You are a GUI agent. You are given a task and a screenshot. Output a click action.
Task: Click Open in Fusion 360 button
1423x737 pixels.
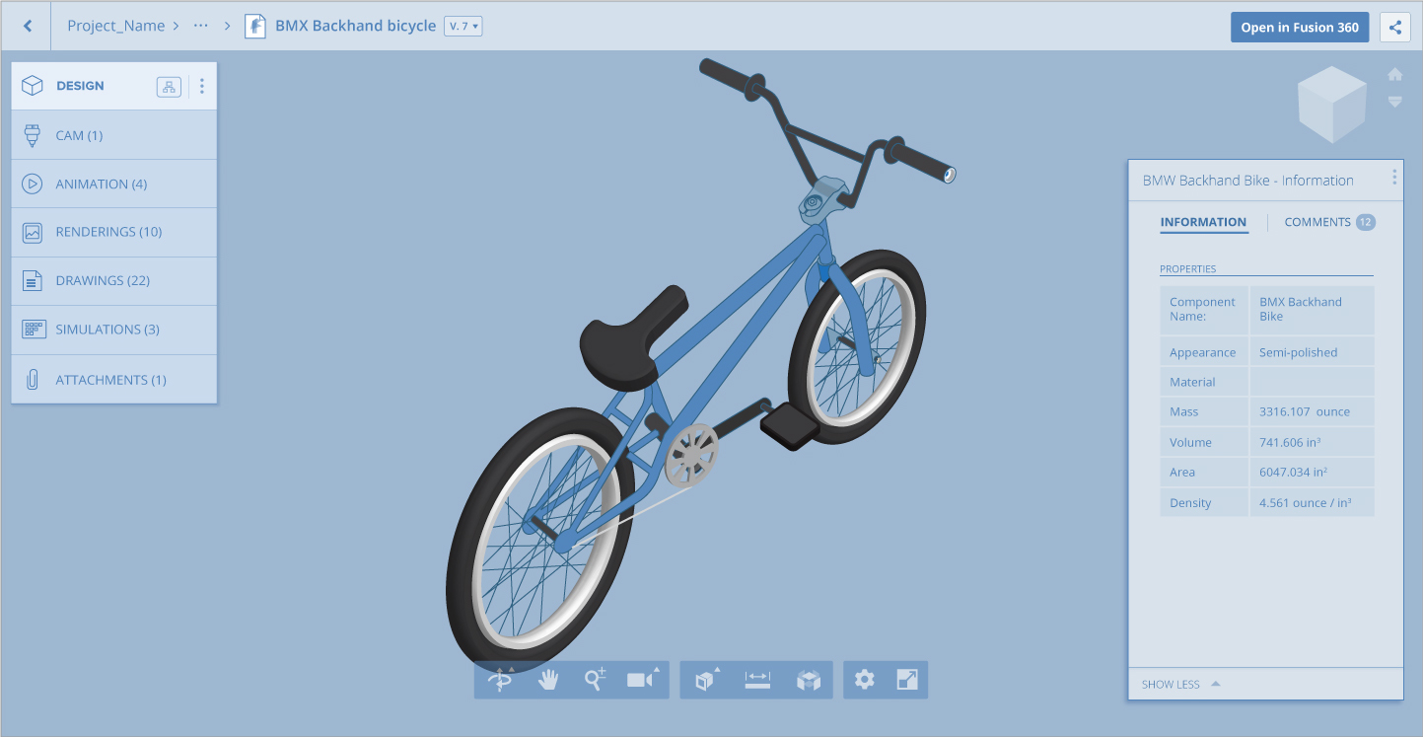click(x=1299, y=28)
